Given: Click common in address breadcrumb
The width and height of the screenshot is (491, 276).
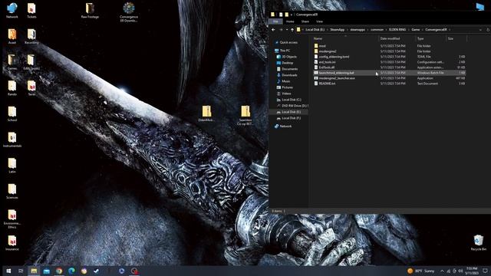Looking at the screenshot, I should point(377,30).
